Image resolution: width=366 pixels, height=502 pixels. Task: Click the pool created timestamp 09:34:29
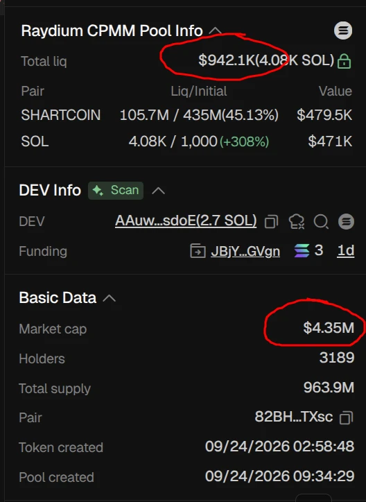(324, 476)
